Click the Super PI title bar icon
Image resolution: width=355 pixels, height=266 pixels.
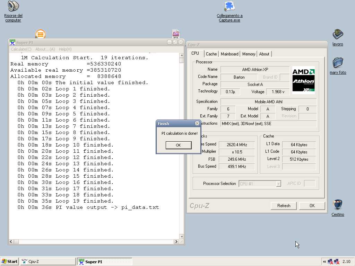coord(12,42)
